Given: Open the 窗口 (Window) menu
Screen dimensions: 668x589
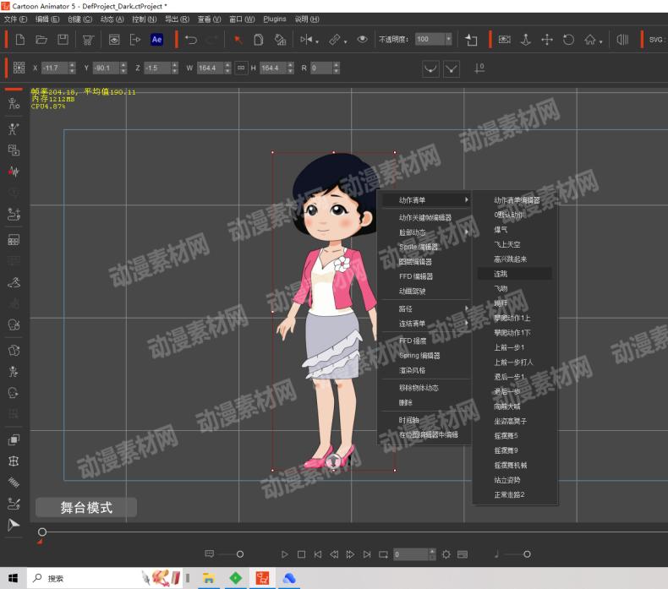Looking at the screenshot, I should (x=242, y=19).
